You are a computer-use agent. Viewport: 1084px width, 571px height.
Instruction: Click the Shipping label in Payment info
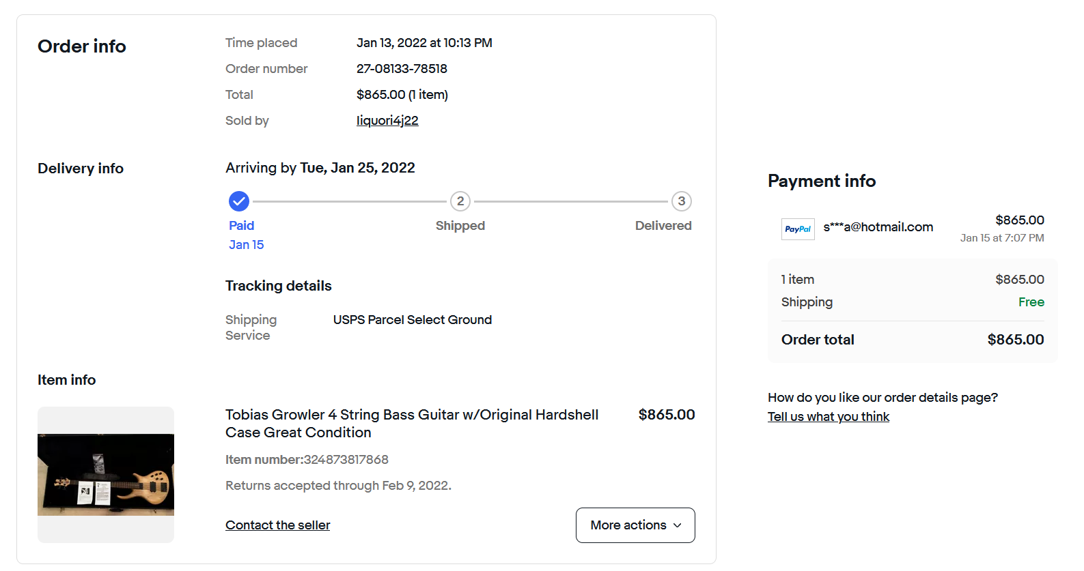[807, 302]
